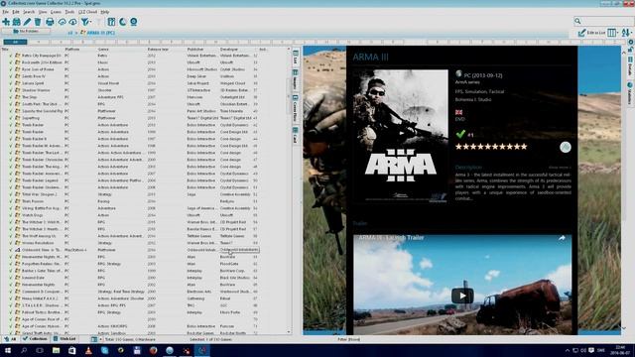Screen dimensions: 635x357
Task: Click the printer icon in toolbar
Action: 50,22
